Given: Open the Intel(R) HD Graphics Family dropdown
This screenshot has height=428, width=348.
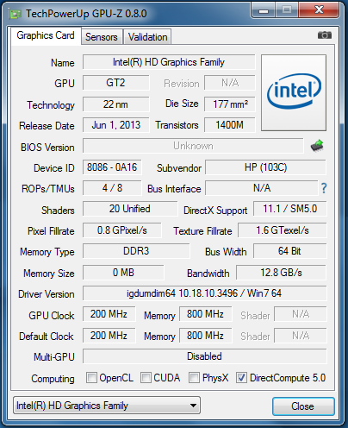Looking at the screenshot, I should (107, 406).
